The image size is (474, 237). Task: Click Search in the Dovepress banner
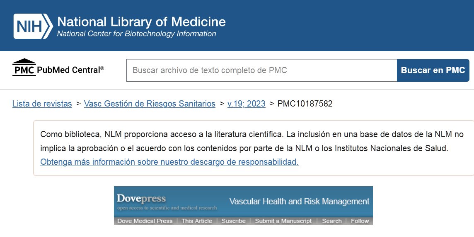tap(332, 221)
